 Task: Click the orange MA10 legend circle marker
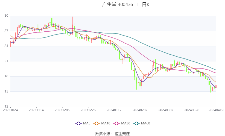point(97,123)
